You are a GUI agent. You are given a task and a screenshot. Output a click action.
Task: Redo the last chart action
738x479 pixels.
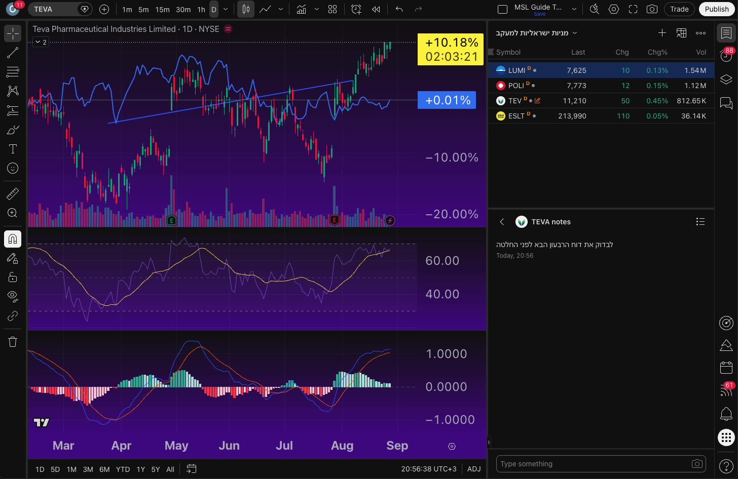click(x=418, y=9)
